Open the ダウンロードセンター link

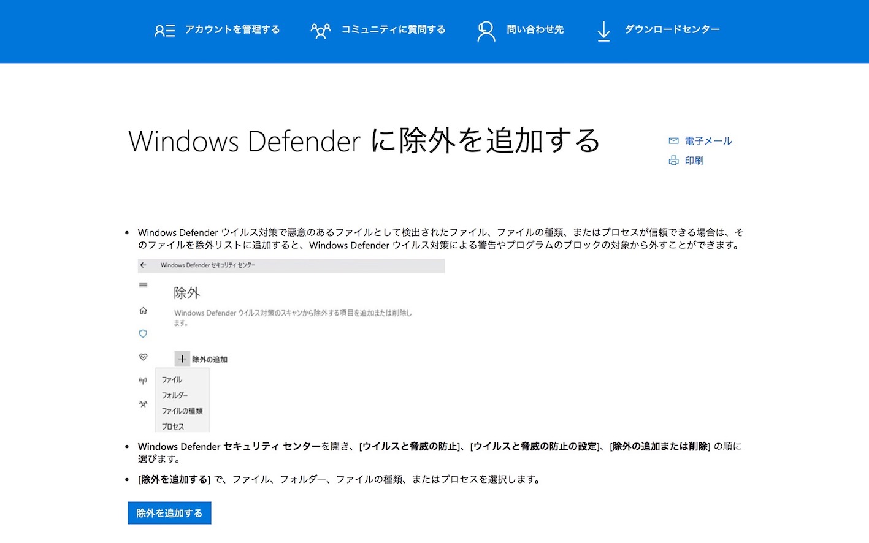[672, 29]
